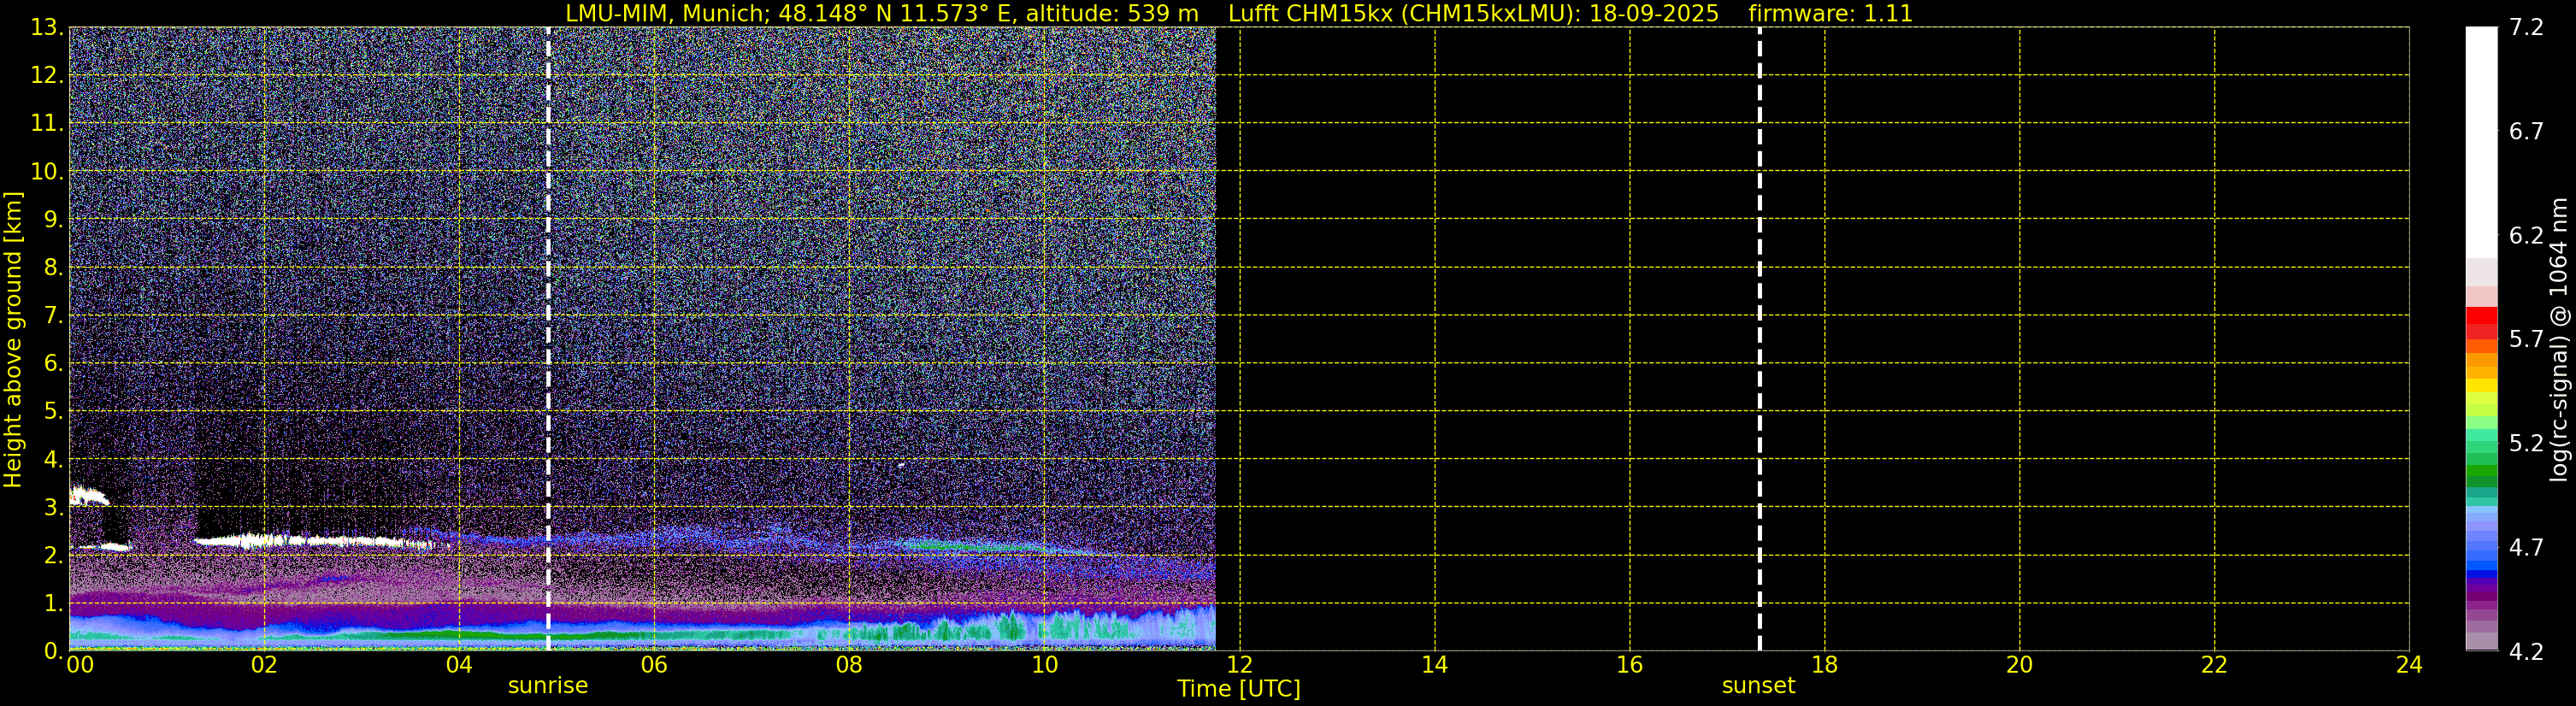
Task: Click the yellow band in the colorbar
Action: tap(2481, 386)
